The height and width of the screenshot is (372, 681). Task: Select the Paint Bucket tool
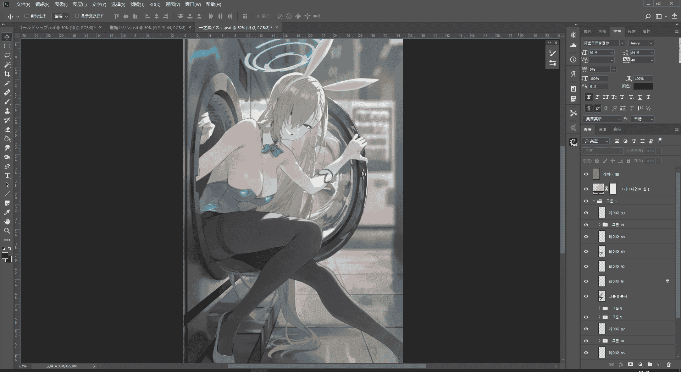pyautogui.click(x=7, y=139)
